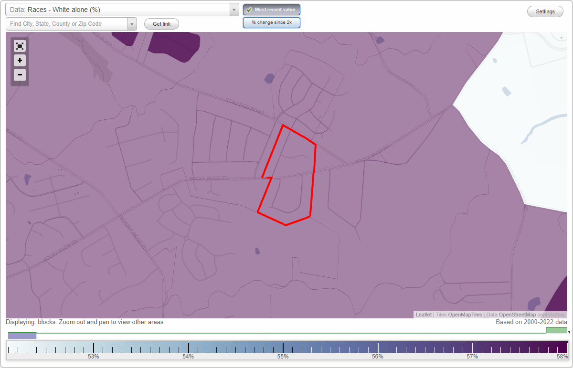Screen dimensions: 573x368
Task: Zoom in on the map
Action: [x=20, y=61]
